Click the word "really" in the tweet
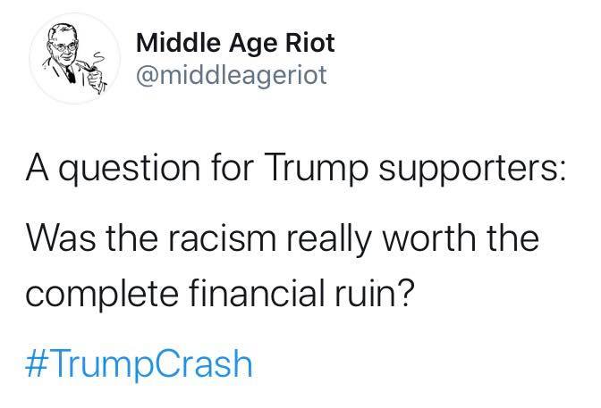The image size is (601, 408). pos(329,239)
